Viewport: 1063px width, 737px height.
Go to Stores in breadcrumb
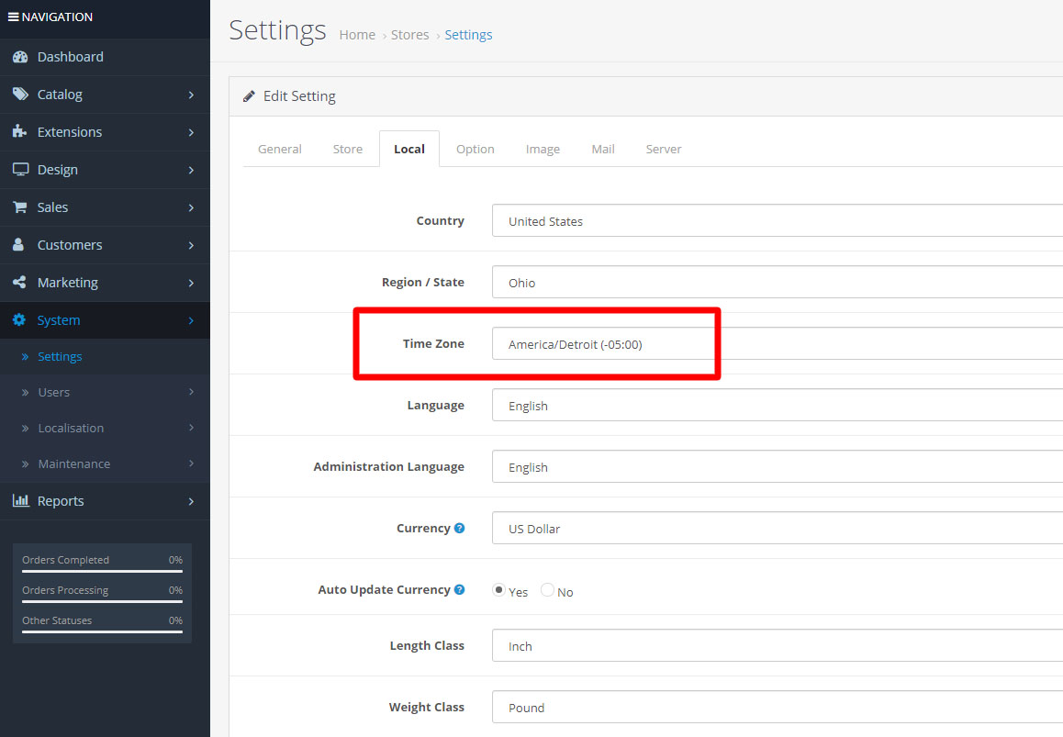click(409, 35)
